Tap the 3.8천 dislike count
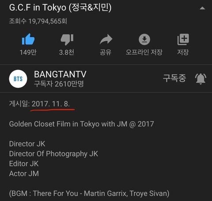Viewport: 212px width, 201px height. point(67,52)
